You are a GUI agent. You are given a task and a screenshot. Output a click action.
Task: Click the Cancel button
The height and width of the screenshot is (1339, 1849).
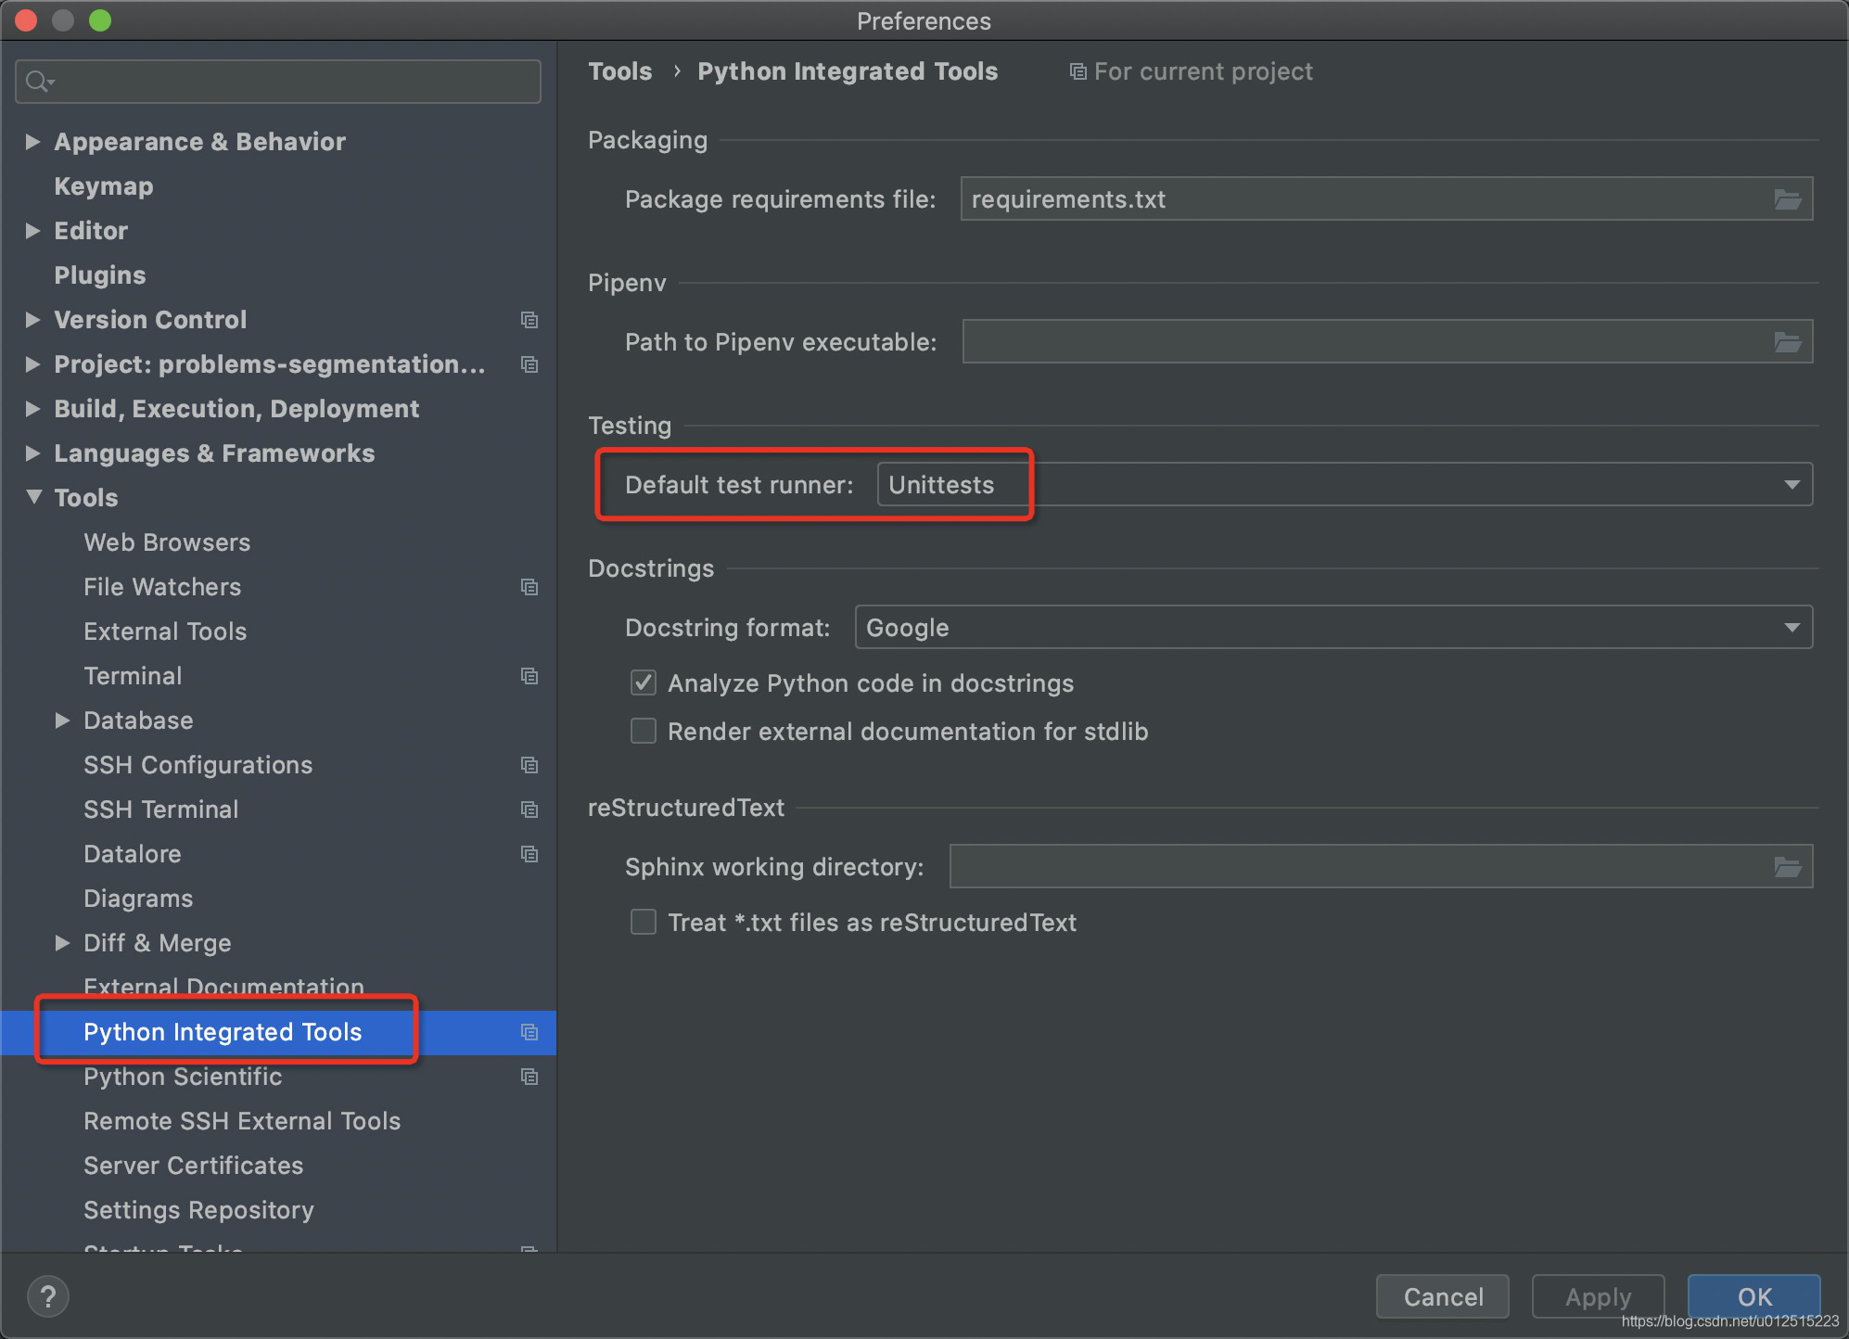point(1442,1296)
